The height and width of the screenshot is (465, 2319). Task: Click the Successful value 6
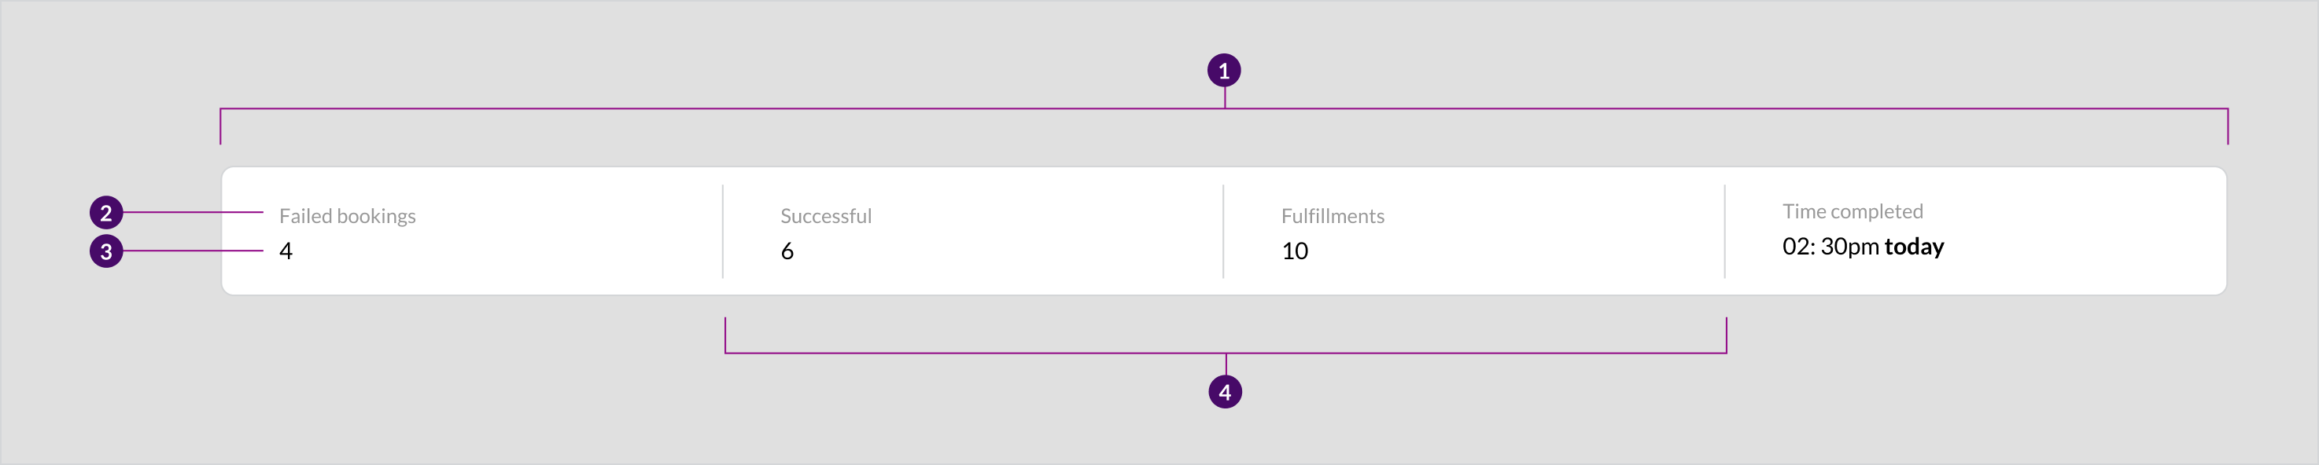787,251
